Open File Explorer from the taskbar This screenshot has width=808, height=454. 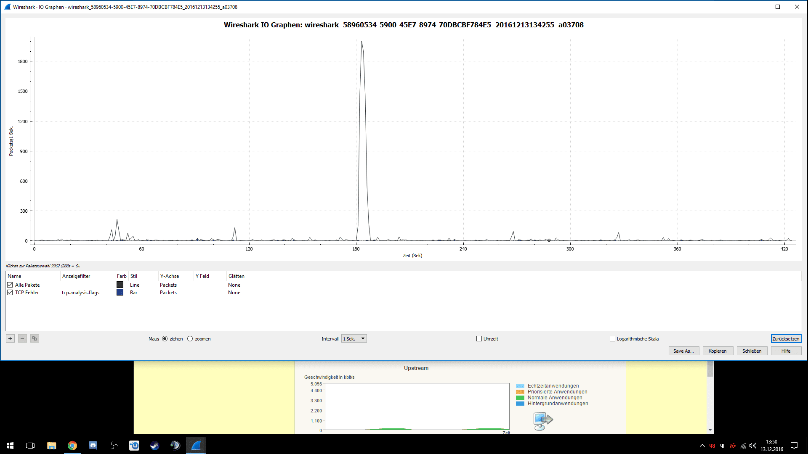(x=51, y=445)
